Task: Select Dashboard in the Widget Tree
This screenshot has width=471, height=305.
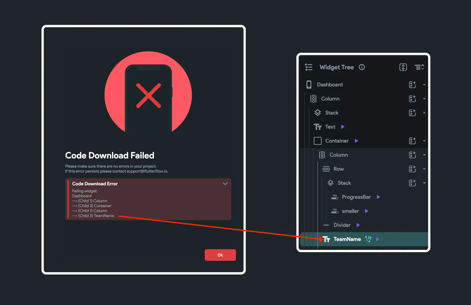Action: pos(330,85)
